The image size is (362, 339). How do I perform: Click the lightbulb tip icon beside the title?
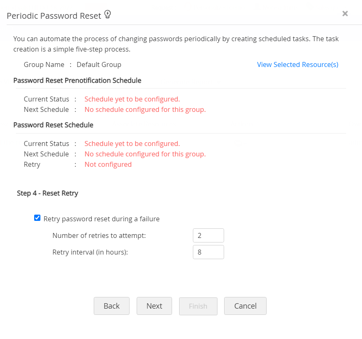coord(107,15)
